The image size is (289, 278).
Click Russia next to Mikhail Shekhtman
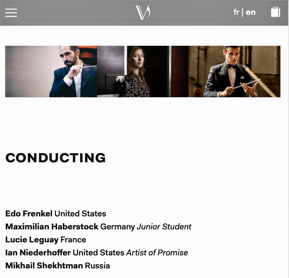point(97,266)
